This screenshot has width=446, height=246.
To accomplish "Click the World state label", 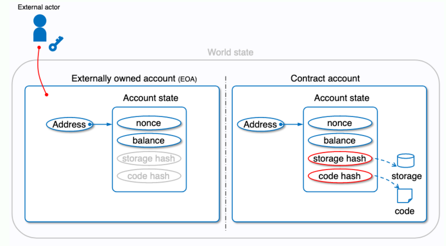I will (x=230, y=52).
